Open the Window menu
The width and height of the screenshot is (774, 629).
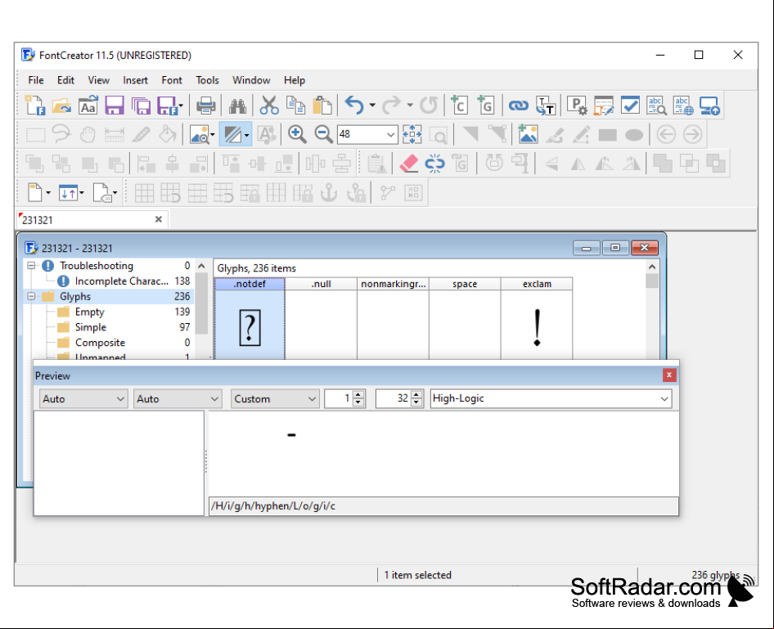click(x=251, y=80)
